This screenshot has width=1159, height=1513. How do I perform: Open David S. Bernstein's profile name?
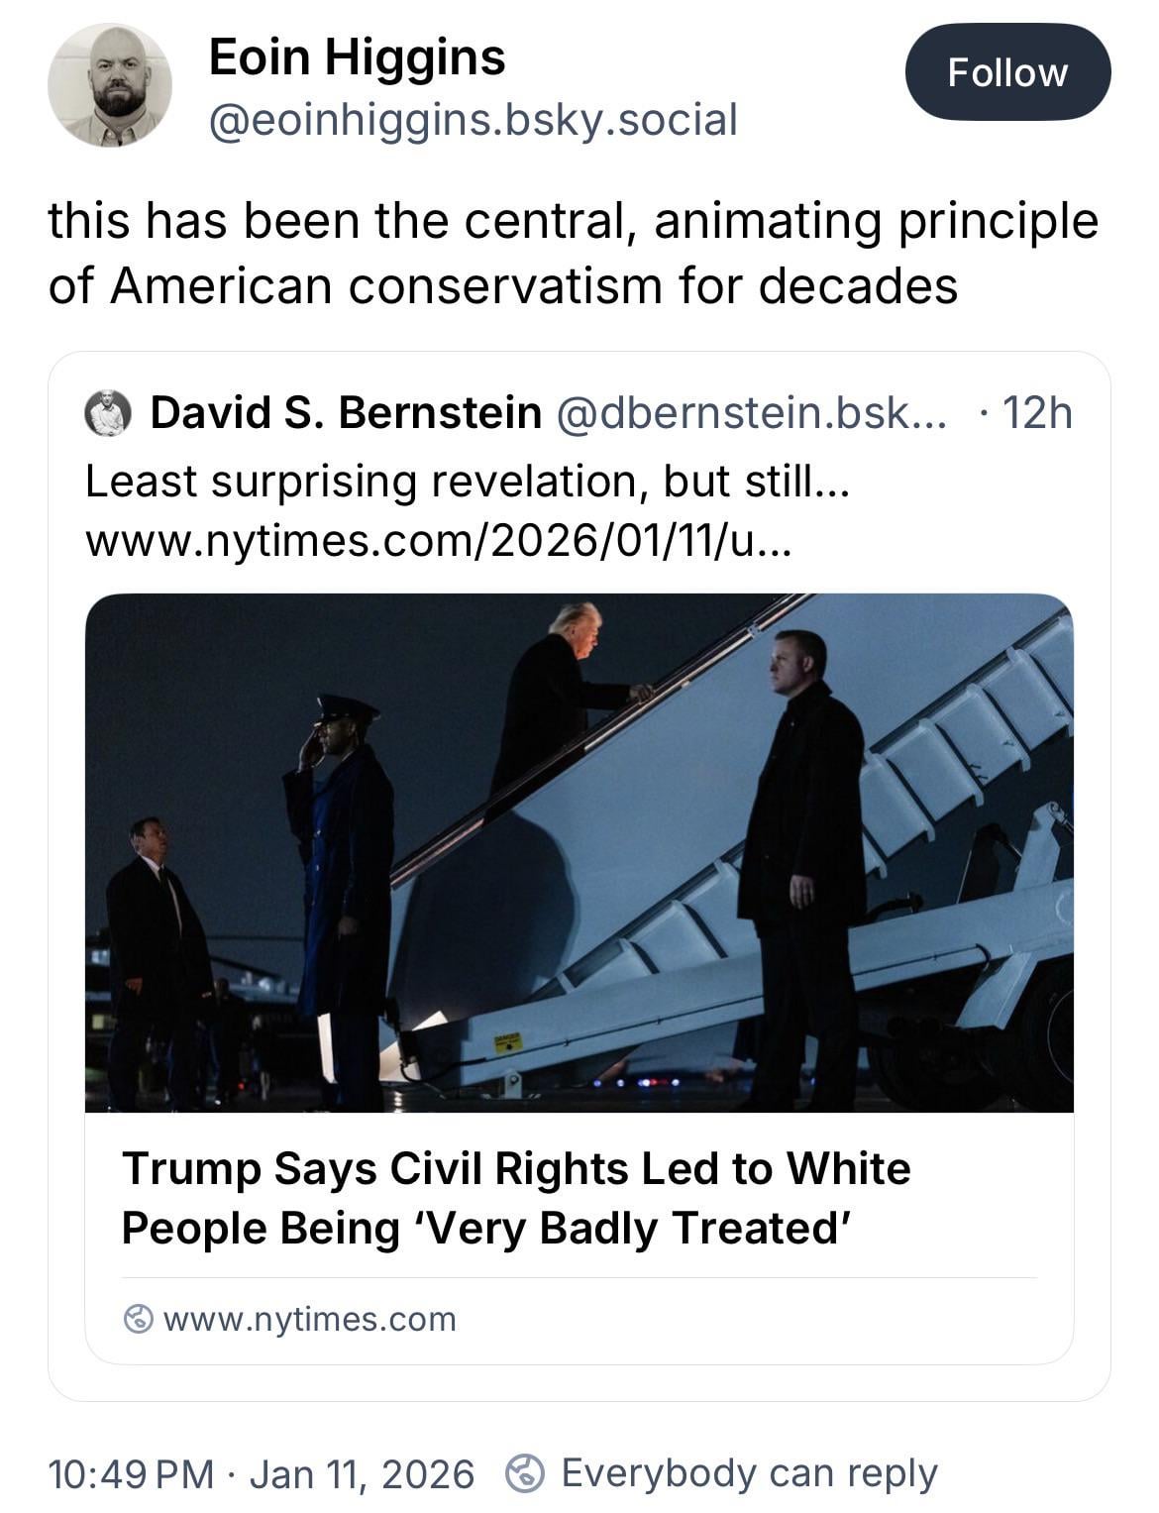(x=346, y=413)
